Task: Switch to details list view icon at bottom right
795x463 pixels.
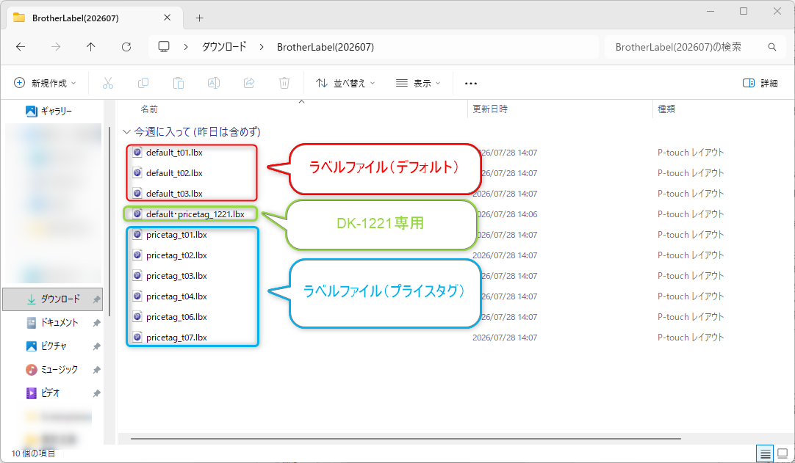Action: pyautogui.click(x=765, y=453)
